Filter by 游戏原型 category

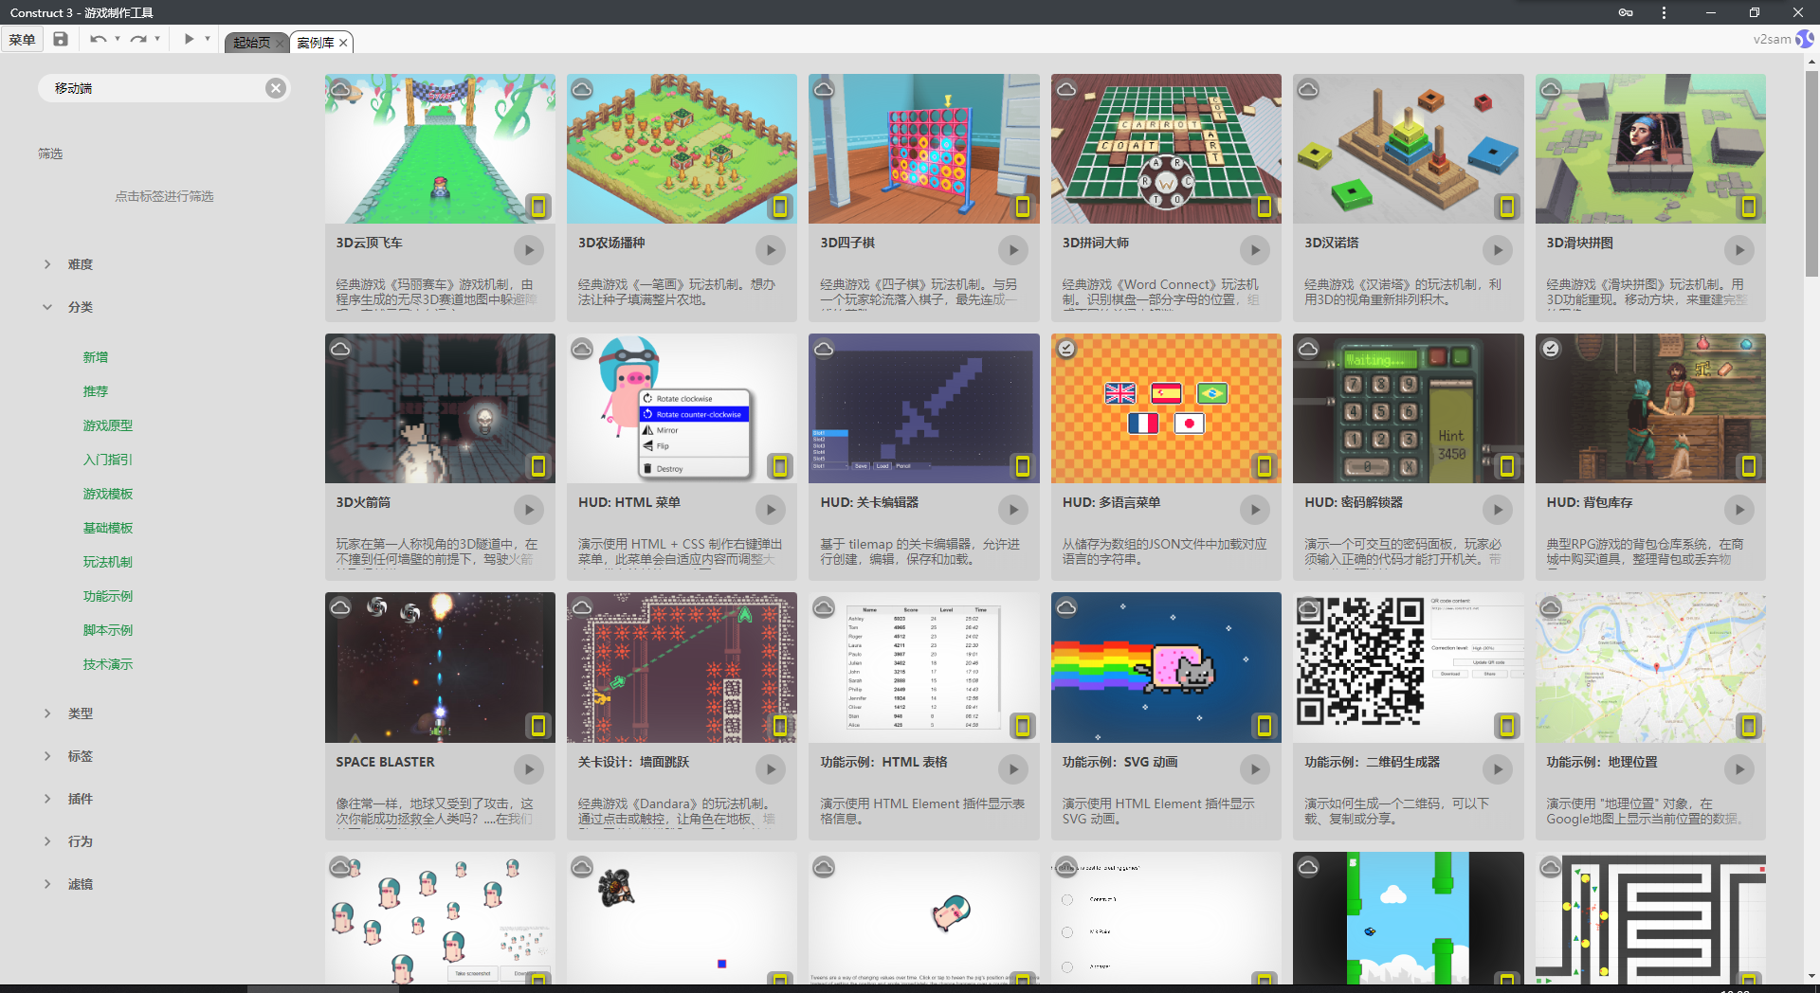point(108,425)
